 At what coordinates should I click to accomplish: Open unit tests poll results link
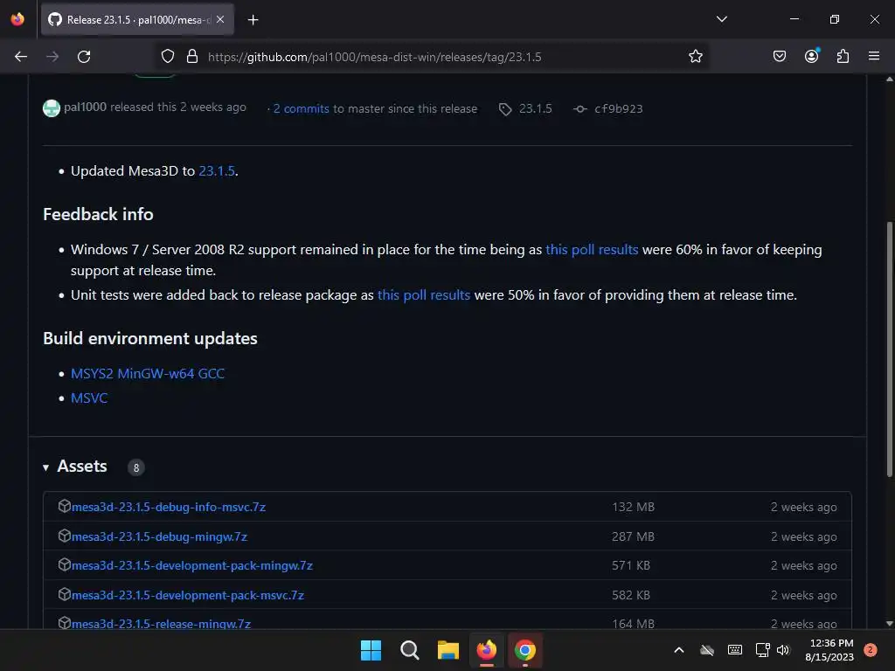point(424,295)
